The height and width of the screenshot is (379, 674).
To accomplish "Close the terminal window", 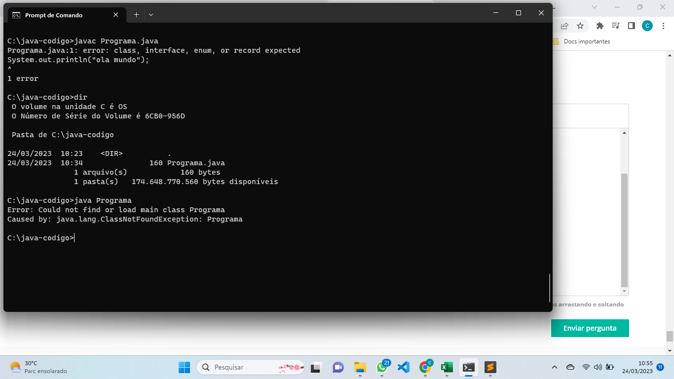I will click(541, 13).
